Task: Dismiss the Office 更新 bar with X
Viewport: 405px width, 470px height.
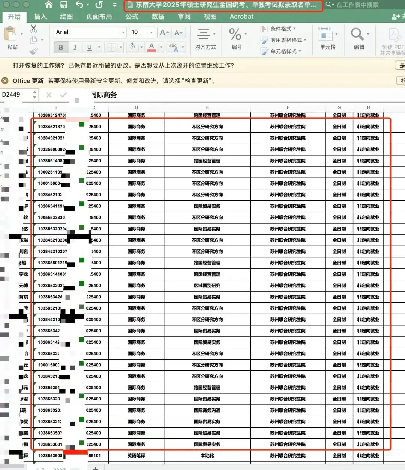Action: point(5,81)
